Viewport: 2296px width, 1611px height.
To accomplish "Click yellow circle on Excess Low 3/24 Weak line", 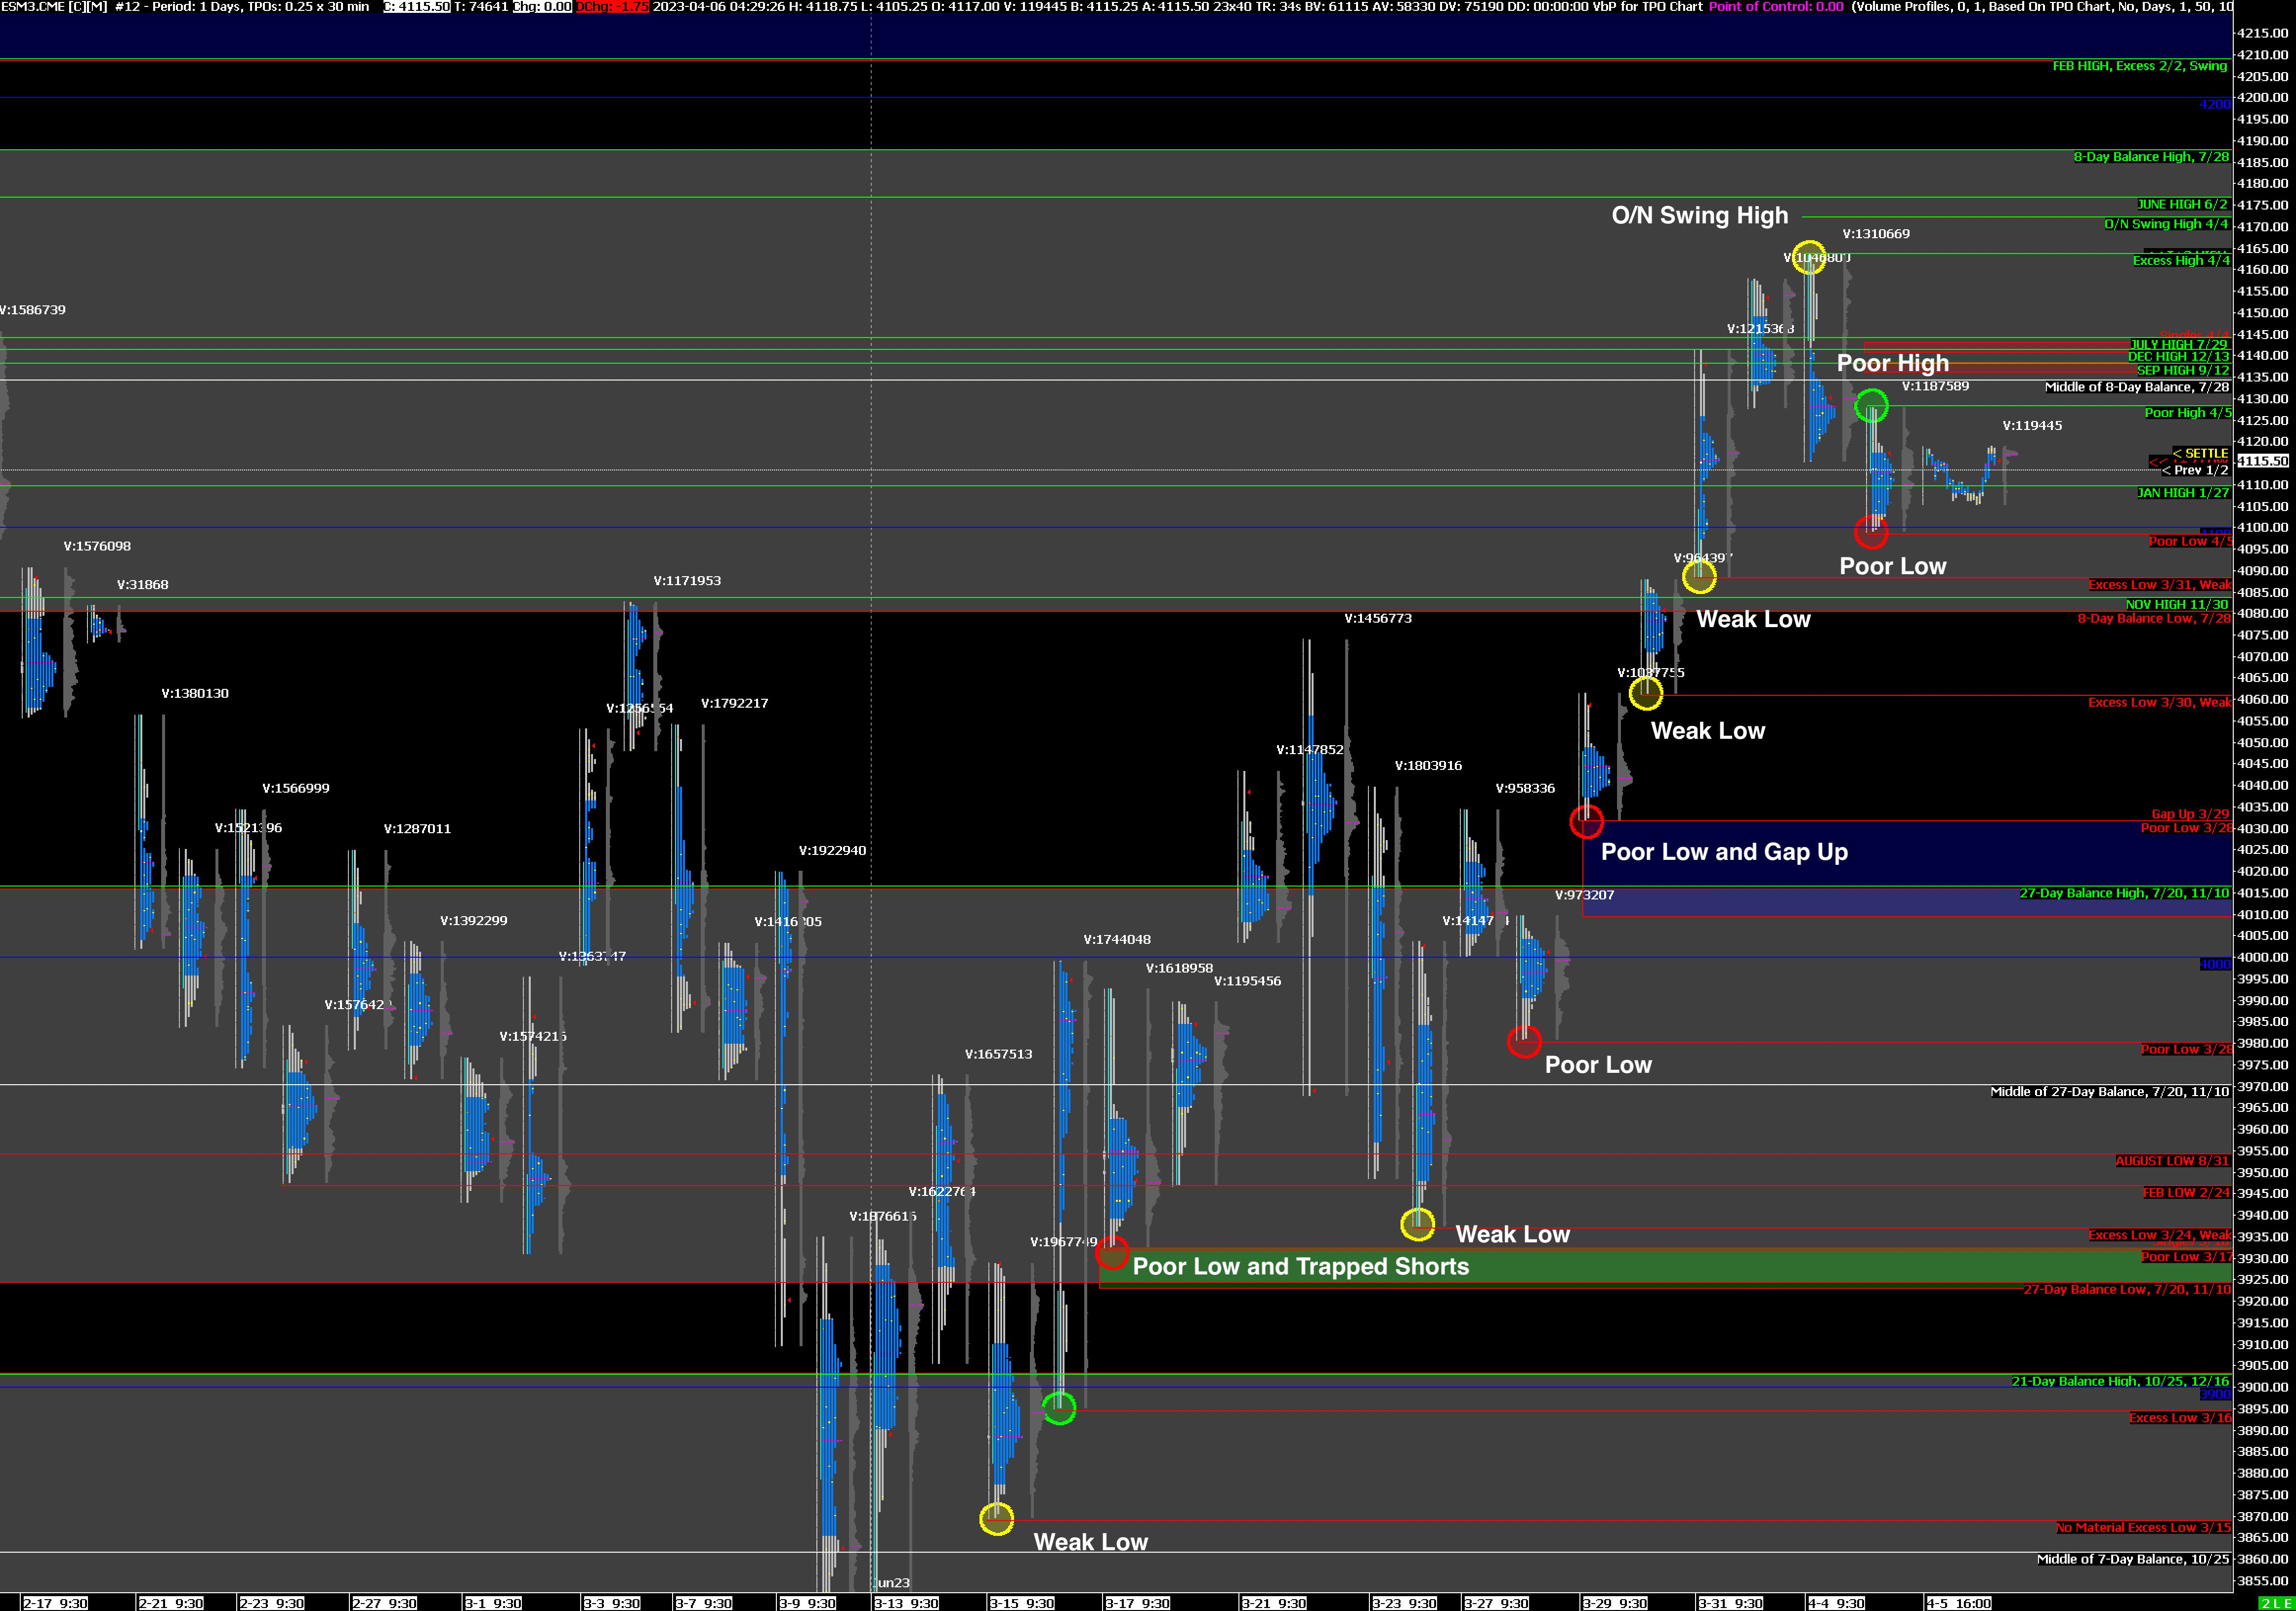I will 1417,1224.
